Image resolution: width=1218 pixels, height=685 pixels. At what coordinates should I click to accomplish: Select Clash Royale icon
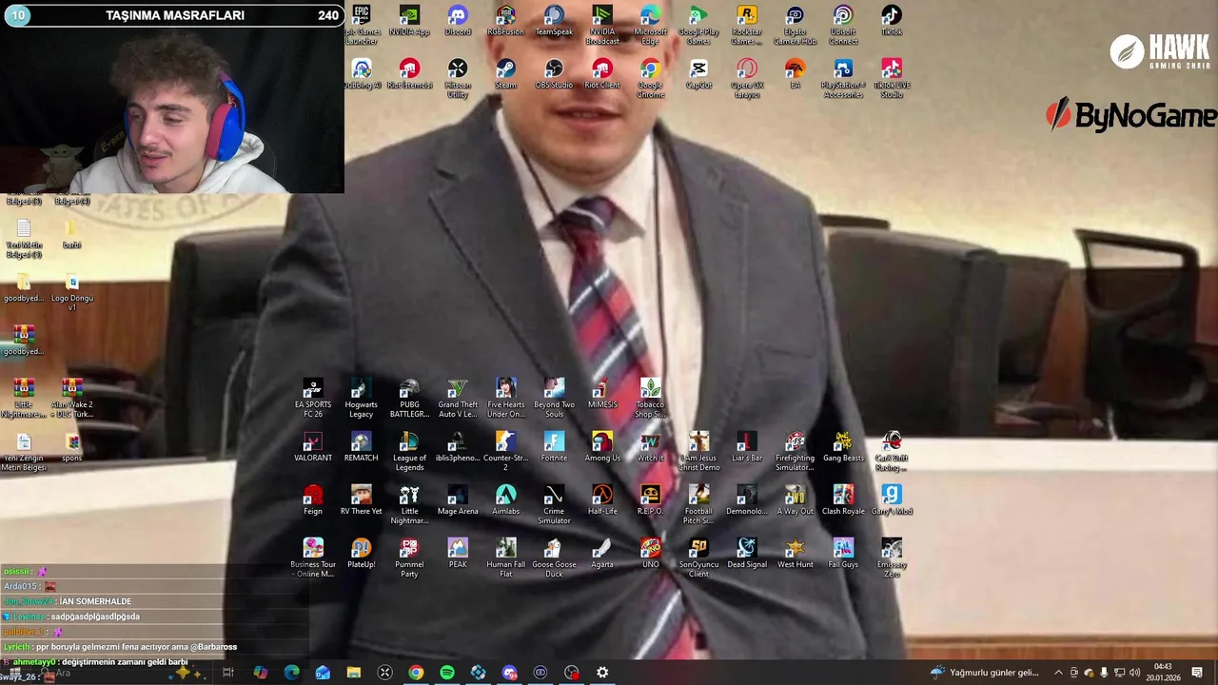click(843, 500)
